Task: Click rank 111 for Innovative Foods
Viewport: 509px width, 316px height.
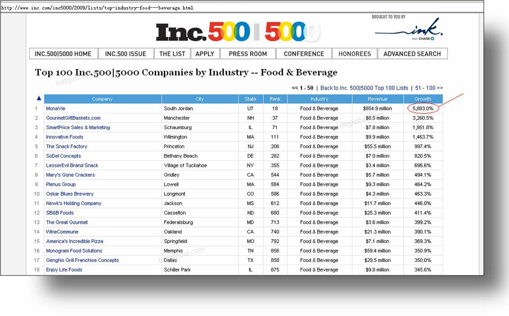Action: tap(275, 137)
